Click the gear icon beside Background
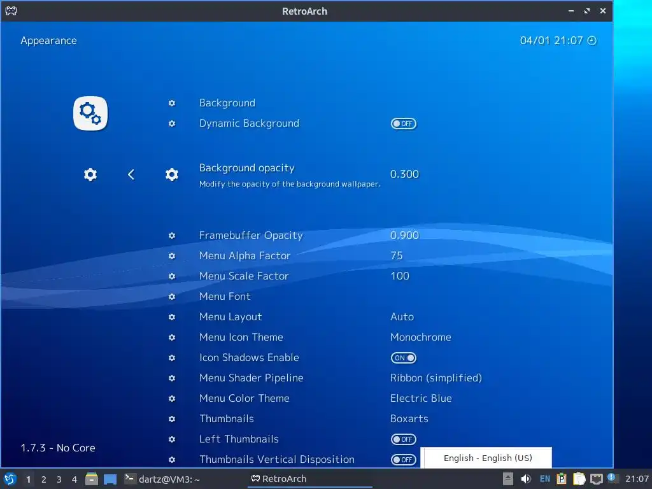Screen dimensions: 652x489 tap(172, 103)
